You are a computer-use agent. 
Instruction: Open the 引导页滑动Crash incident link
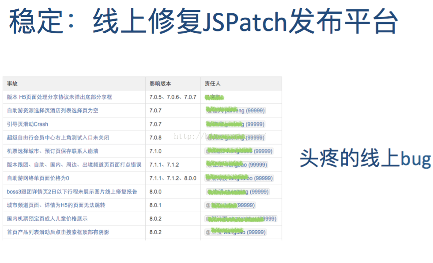tap(27, 124)
